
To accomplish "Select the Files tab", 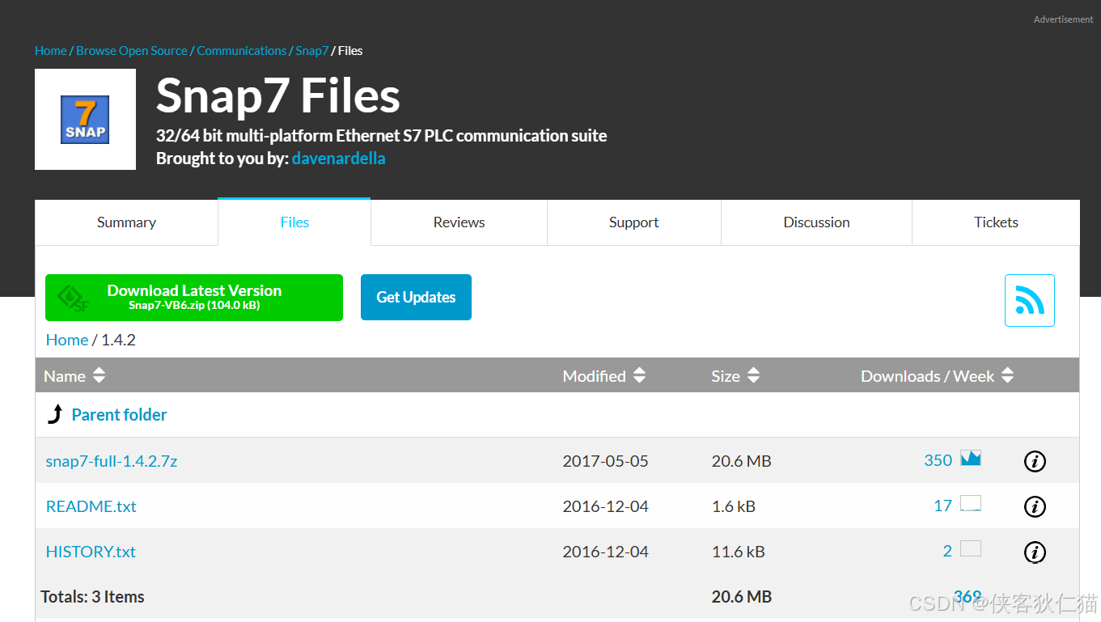I will [x=294, y=222].
